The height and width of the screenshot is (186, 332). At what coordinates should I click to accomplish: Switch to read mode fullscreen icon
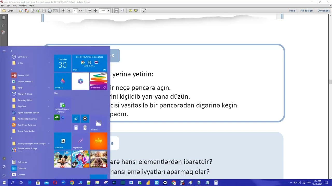(144, 11)
